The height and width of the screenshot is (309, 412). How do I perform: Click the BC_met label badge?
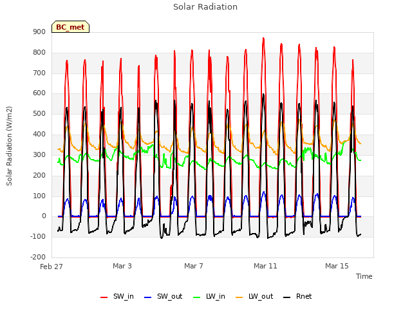tap(70, 27)
